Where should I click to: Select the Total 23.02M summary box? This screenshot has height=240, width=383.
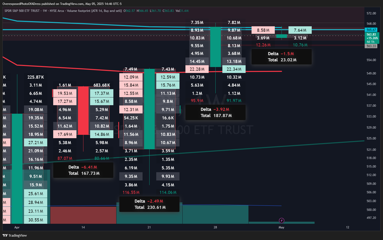pyautogui.click(x=282, y=57)
